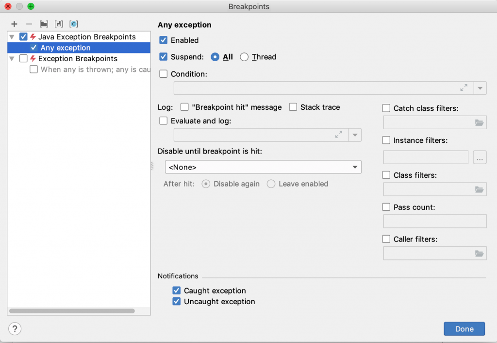Browse Catch class filters via folder icon
This screenshot has width=497, height=343.
pyautogui.click(x=480, y=122)
